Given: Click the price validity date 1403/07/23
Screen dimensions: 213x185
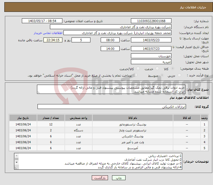Looking at the screenshot, I should click(x=151, y=49).
